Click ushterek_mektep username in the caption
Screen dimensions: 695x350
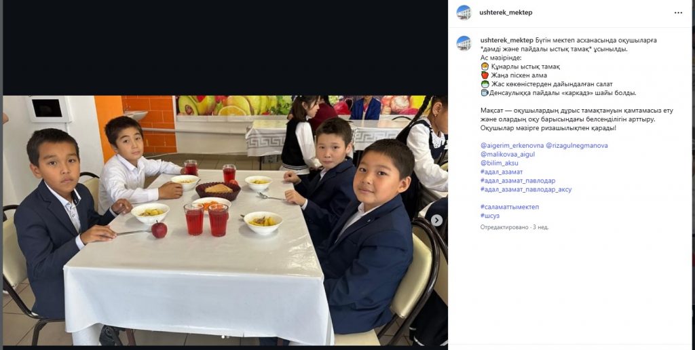(x=506, y=40)
